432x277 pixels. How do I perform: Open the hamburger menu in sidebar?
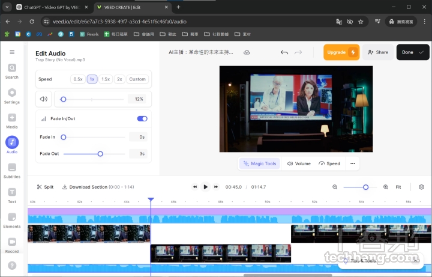[12, 52]
